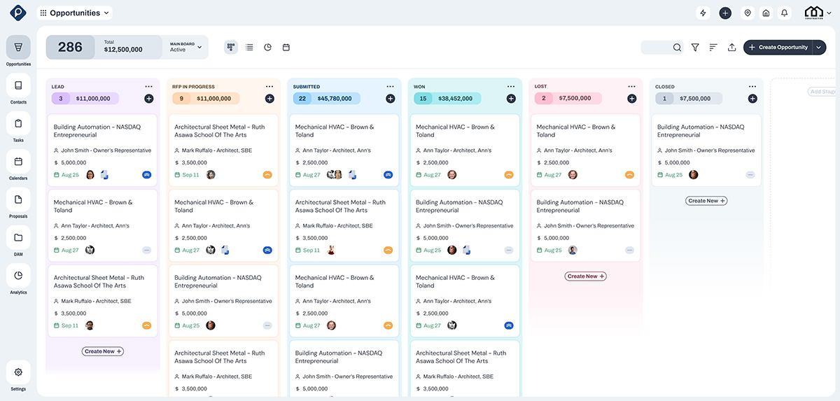Click Create New in CLOSED column

point(706,201)
